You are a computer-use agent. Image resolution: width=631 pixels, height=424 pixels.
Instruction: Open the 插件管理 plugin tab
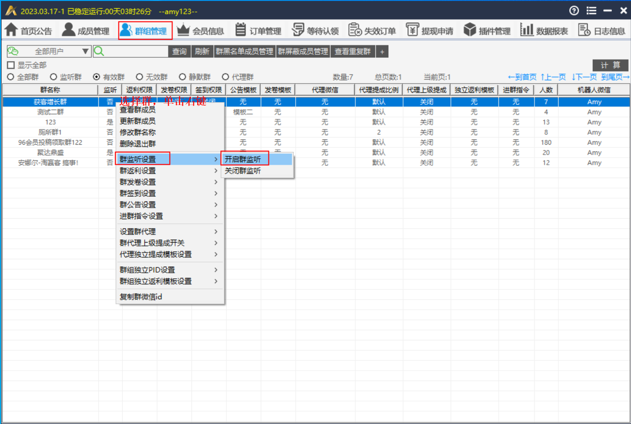(487, 31)
